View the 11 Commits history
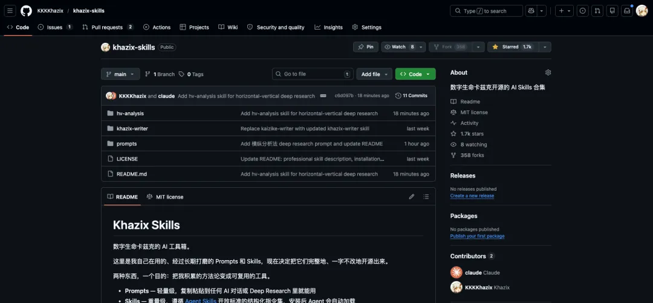Image resolution: width=653 pixels, height=303 pixels. pyautogui.click(x=411, y=96)
